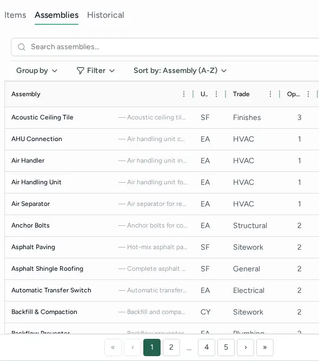The height and width of the screenshot is (361, 319).
Task: Open the Historical tab
Action: click(x=105, y=15)
